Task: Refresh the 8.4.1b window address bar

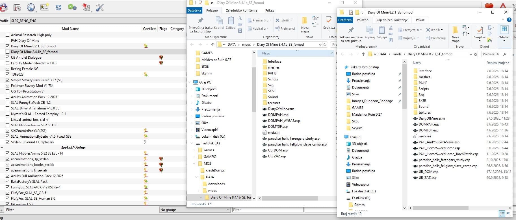Action: [x=325, y=45]
